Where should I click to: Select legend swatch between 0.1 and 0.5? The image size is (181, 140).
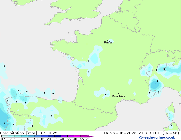(x=5, y=136)
